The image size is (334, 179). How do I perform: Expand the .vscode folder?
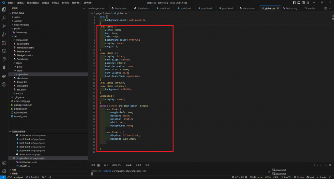coord(12,21)
